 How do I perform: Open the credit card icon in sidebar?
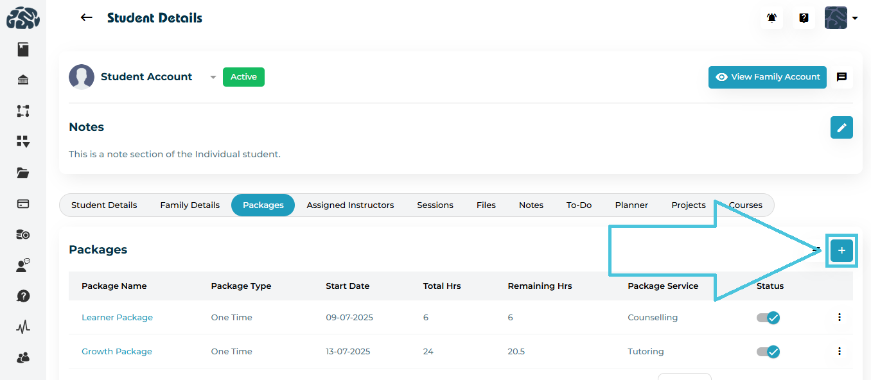click(x=23, y=203)
